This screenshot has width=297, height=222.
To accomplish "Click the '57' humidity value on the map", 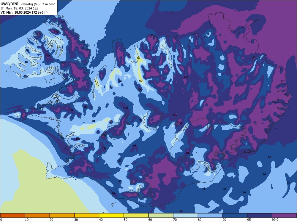I will tap(139, 58).
